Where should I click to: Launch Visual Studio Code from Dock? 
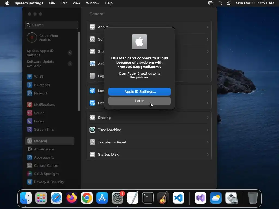pos(178,198)
